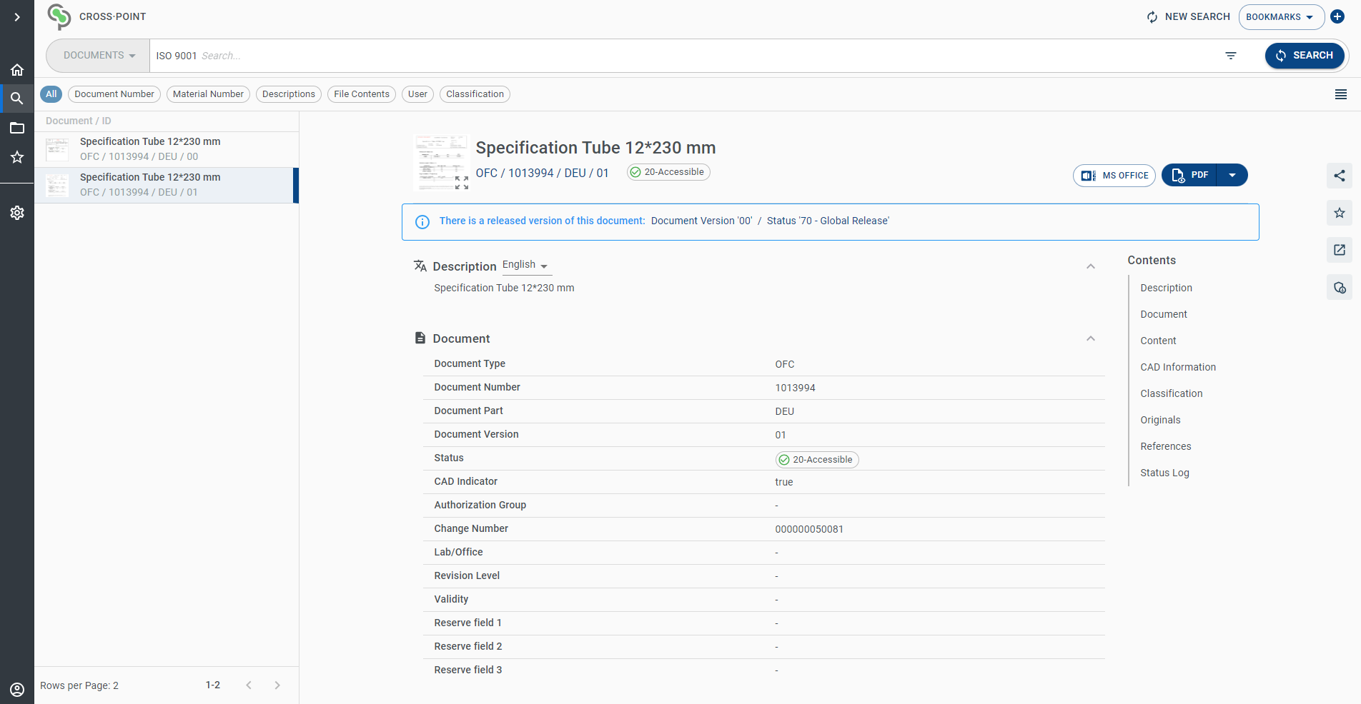Select result OFC / 1013994 / DEU / 01
This screenshot has height=704, width=1361.
pyautogui.click(x=167, y=185)
